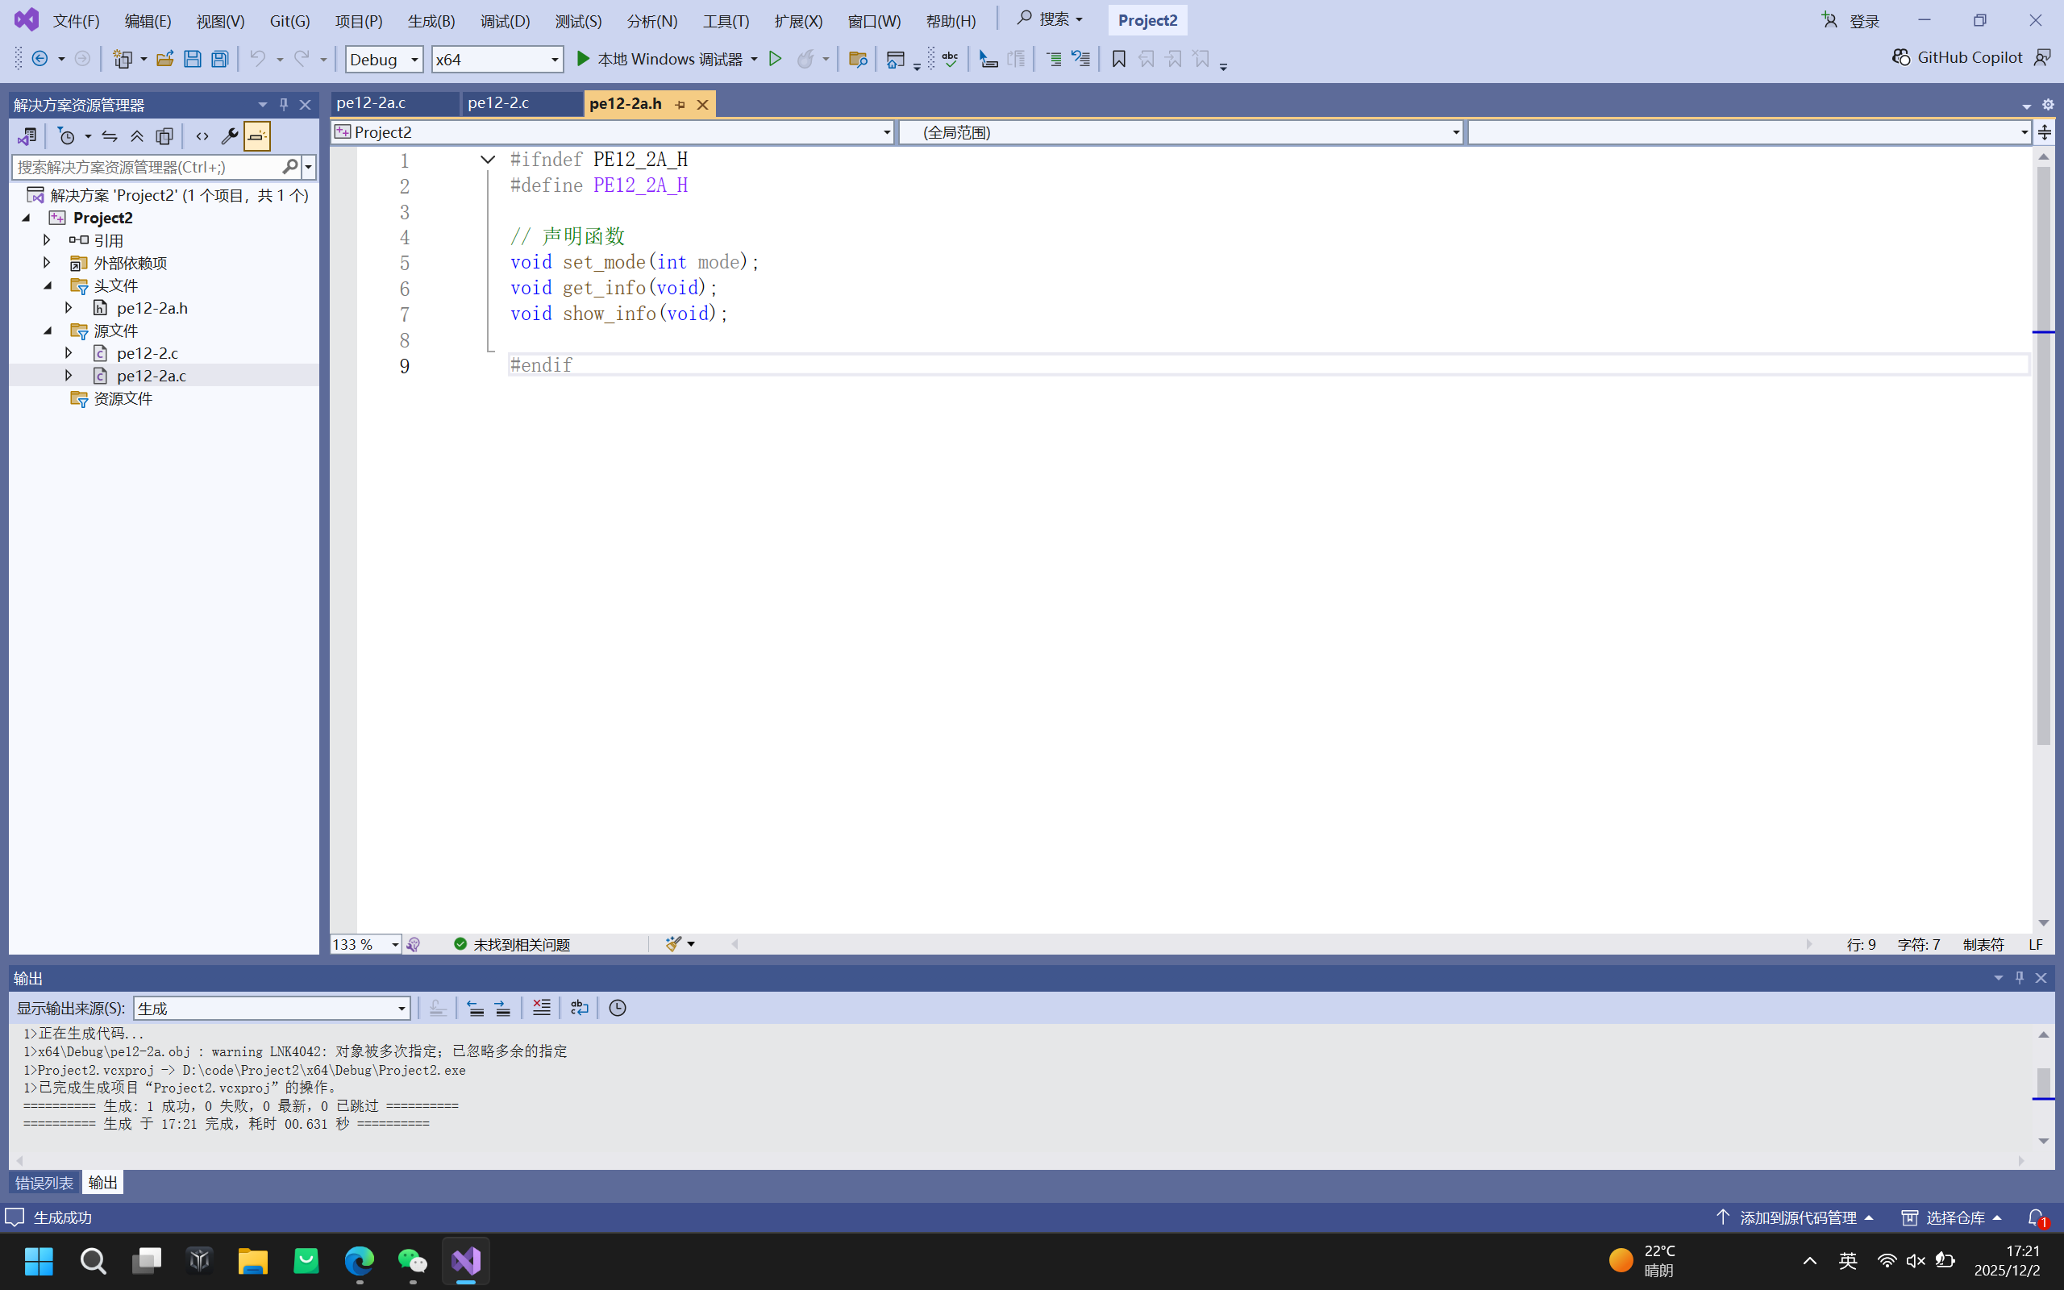Open the GitHub Copilot button

coord(1958,57)
